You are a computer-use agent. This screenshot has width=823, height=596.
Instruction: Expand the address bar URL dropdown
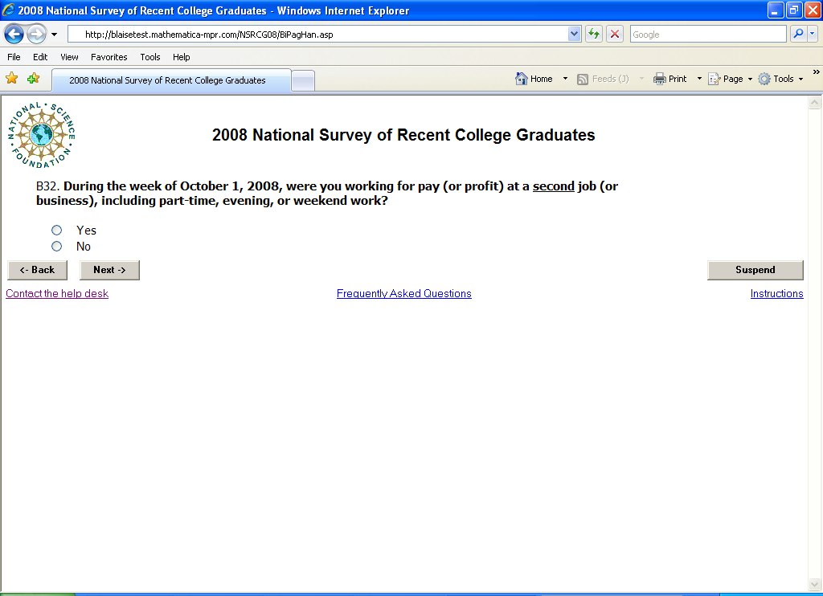(574, 34)
